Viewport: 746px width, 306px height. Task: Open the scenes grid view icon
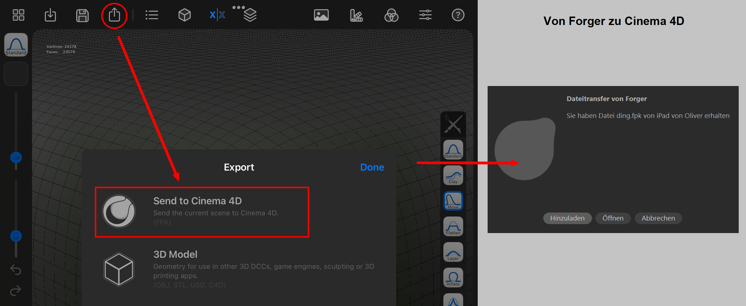coord(18,15)
